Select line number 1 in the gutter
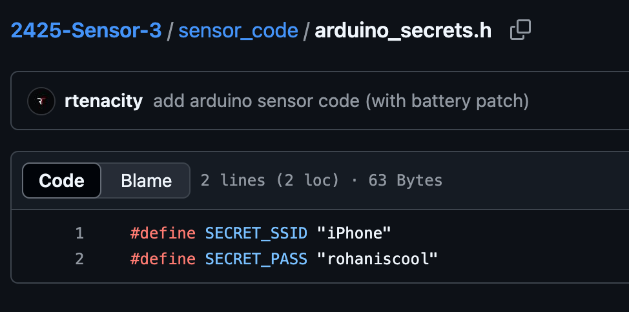 tap(79, 233)
